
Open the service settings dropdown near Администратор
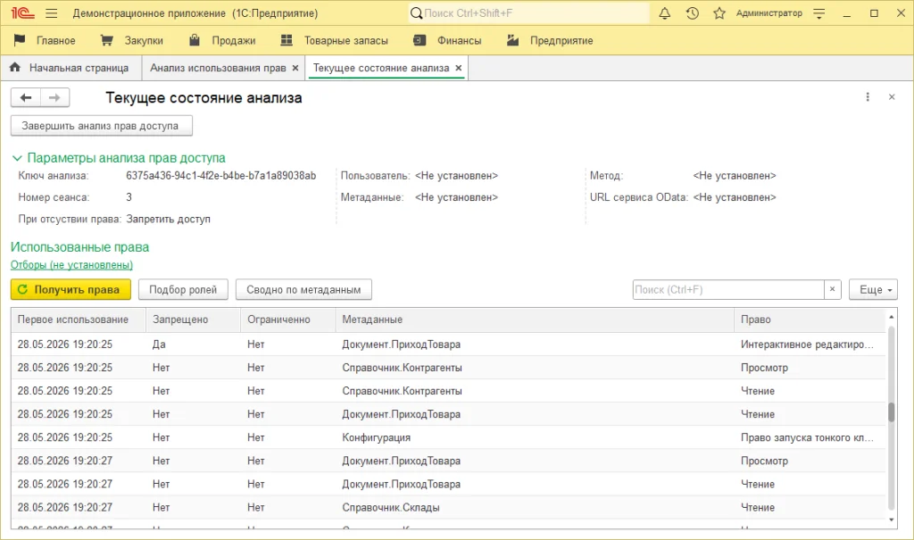pyautogui.click(x=819, y=13)
